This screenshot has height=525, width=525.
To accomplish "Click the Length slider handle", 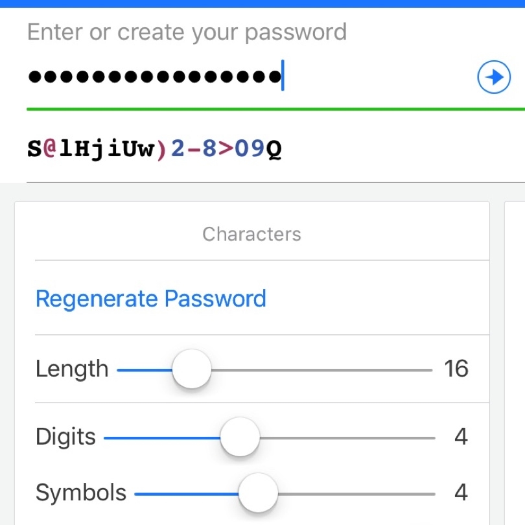I will [191, 369].
